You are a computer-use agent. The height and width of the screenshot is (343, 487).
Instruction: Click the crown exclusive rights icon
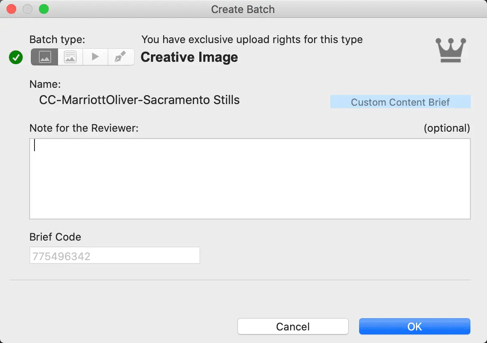451,50
